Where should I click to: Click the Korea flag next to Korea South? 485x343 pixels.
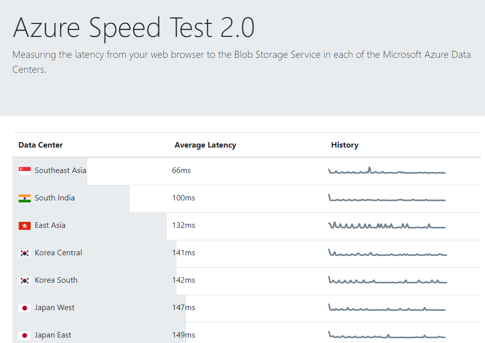[x=24, y=280]
